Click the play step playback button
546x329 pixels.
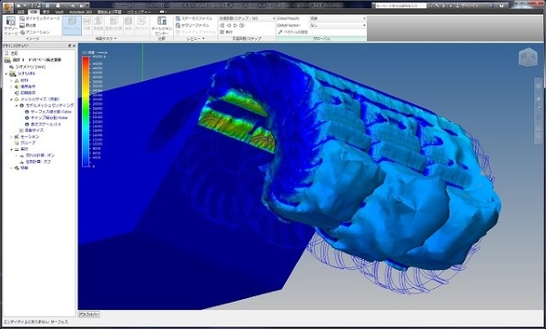pos(236,25)
